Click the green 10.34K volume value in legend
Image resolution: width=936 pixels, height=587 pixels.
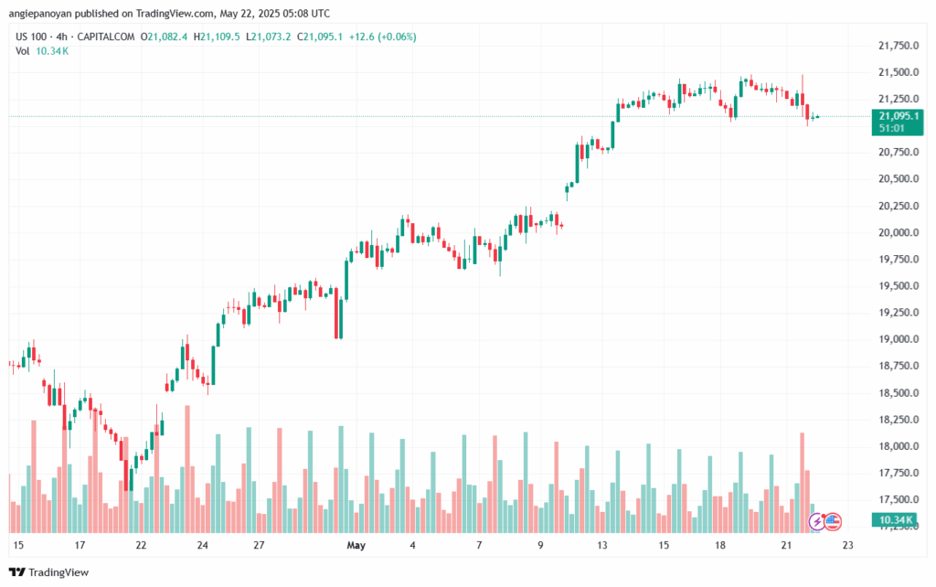[x=52, y=51]
